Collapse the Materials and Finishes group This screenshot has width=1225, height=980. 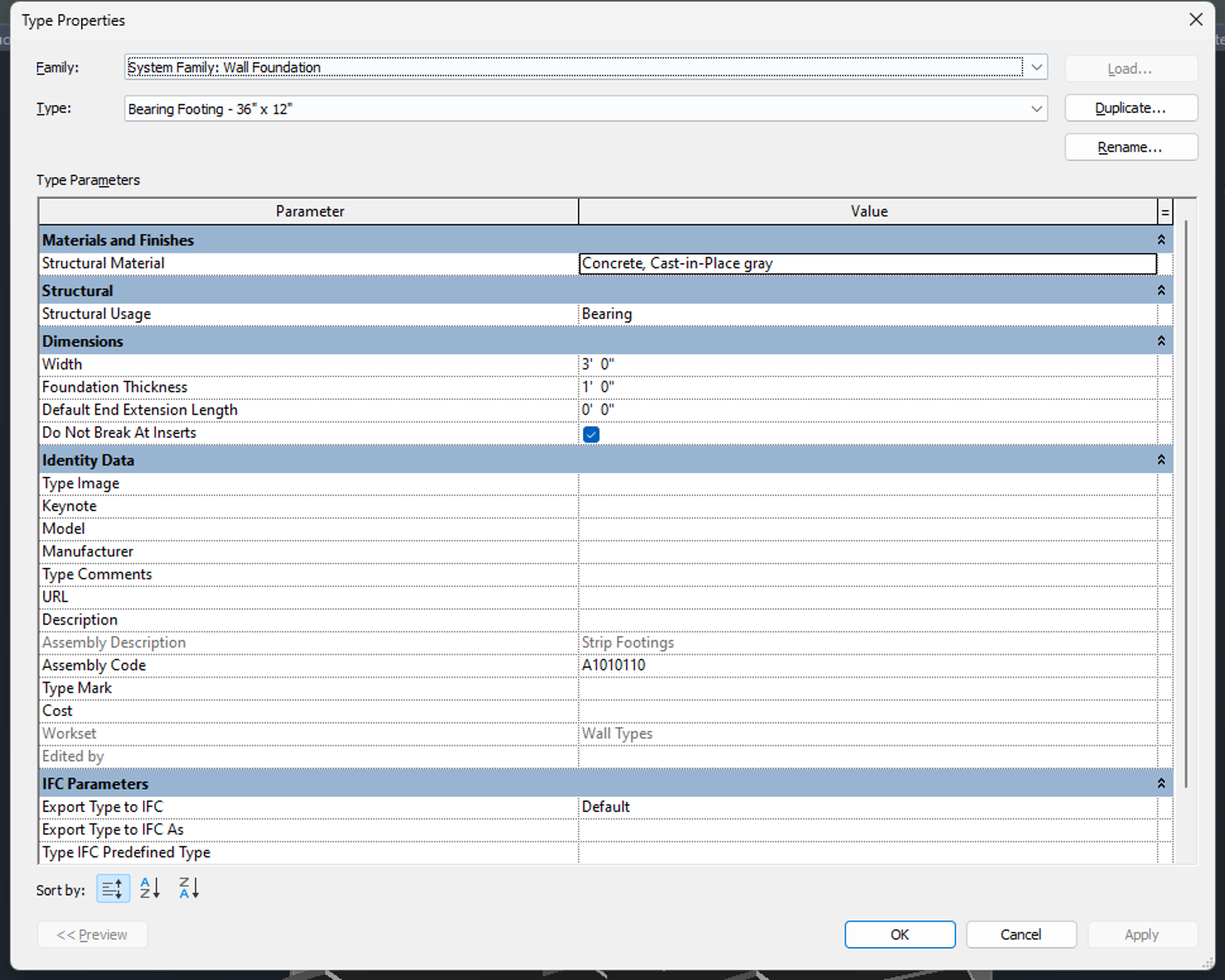(x=1161, y=240)
